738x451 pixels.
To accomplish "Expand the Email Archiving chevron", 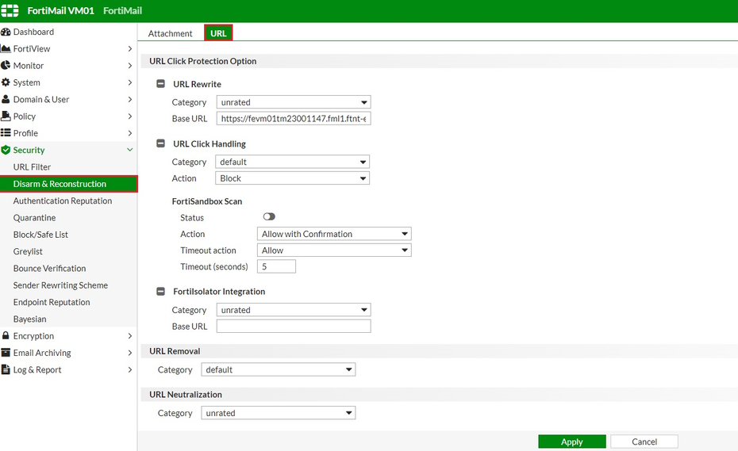I will (130, 353).
